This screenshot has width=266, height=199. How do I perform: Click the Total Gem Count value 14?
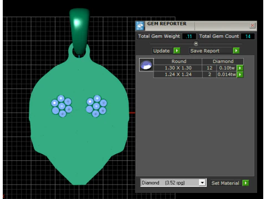point(248,36)
